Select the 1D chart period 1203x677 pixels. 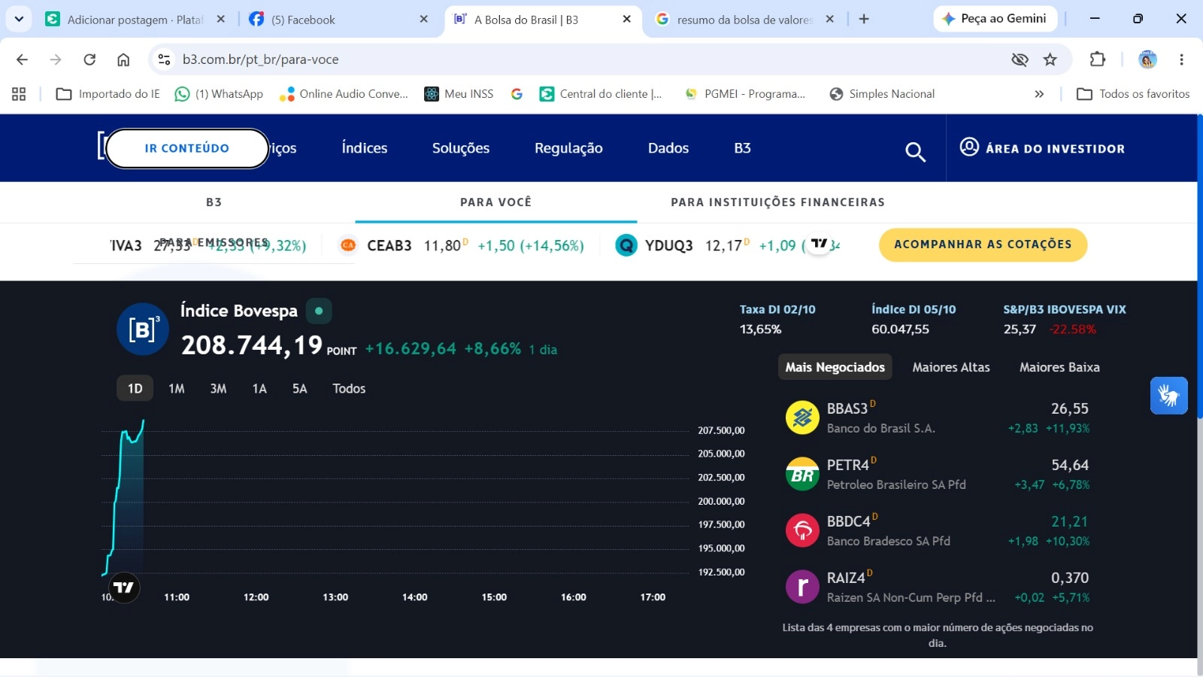coord(135,388)
